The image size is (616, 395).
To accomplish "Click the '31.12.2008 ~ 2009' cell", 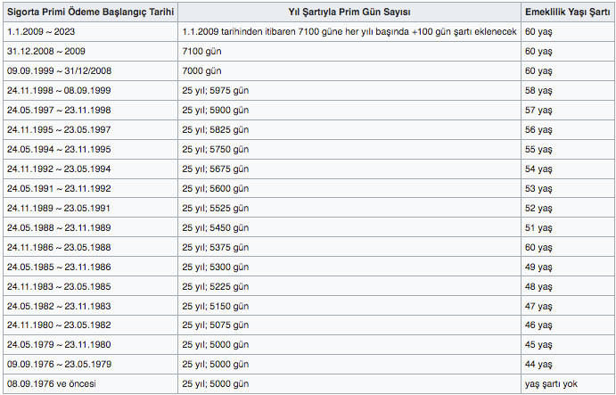I will click(90, 51).
